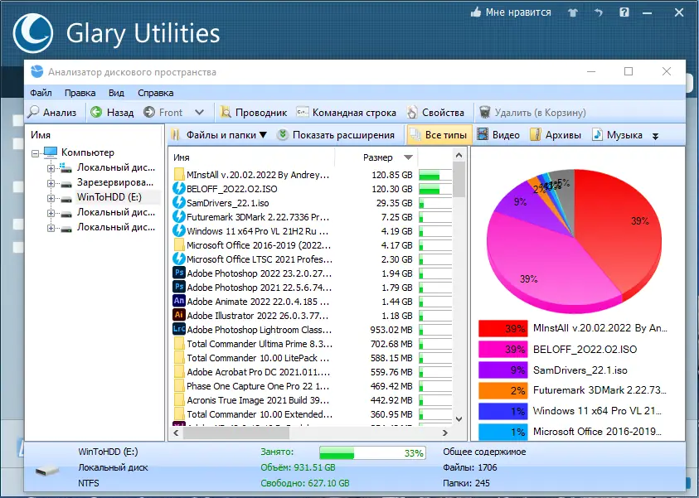This screenshot has width=699, height=498.
Task: Click the orange Futuremark 3DMark legend swatch
Action: coord(502,390)
